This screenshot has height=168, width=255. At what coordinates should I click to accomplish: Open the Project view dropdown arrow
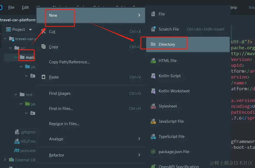tap(30, 30)
